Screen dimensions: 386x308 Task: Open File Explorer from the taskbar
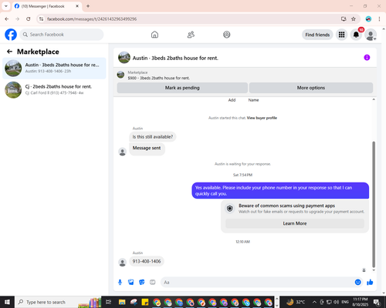click(x=122, y=302)
